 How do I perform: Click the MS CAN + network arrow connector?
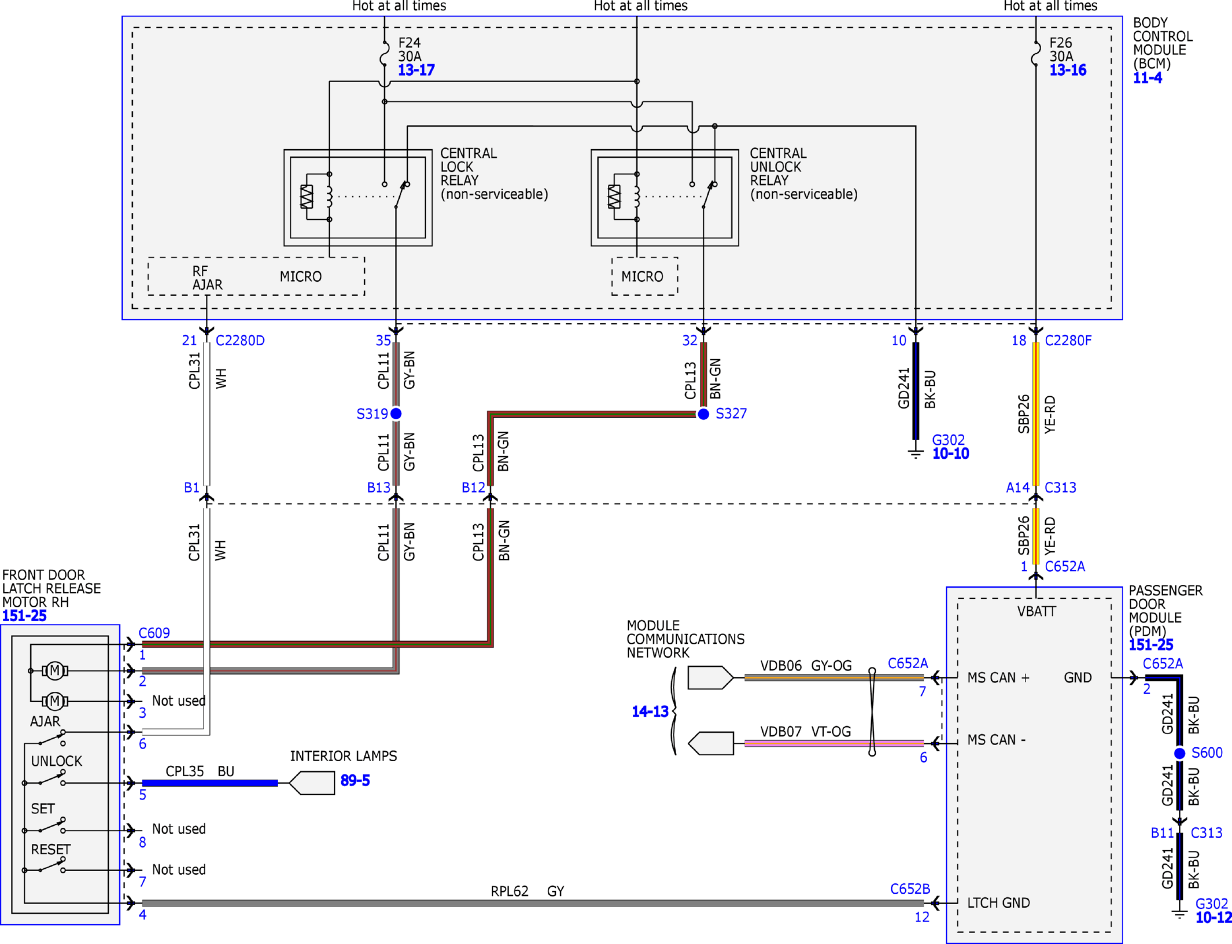(711, 677)
